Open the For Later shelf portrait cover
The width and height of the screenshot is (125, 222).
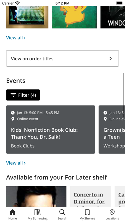(x=36, y=196)
